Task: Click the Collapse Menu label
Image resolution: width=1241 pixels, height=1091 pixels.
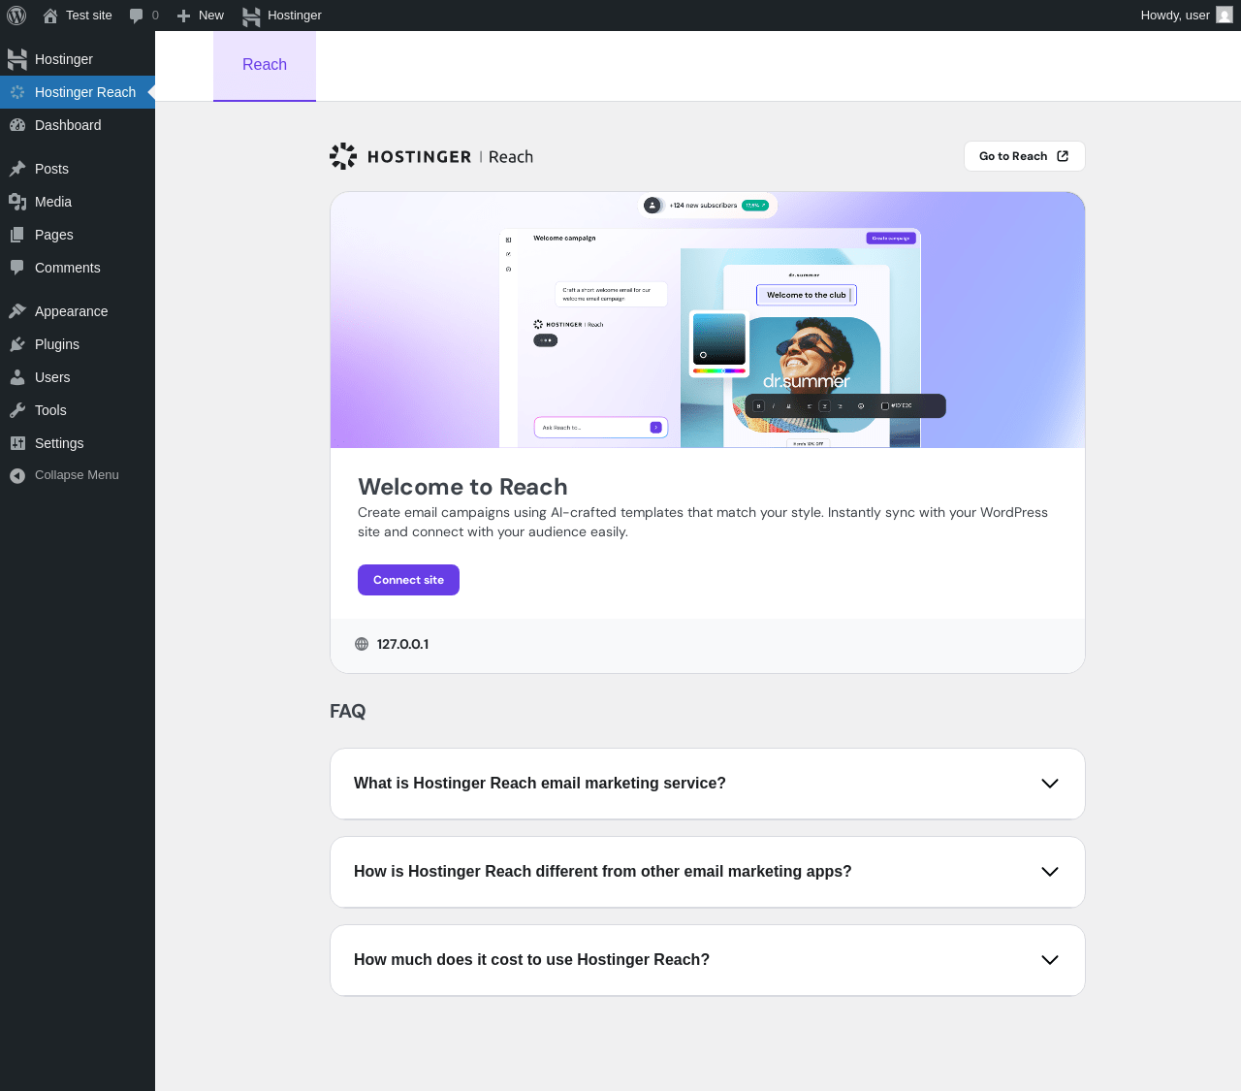Action: pos(77,475)
